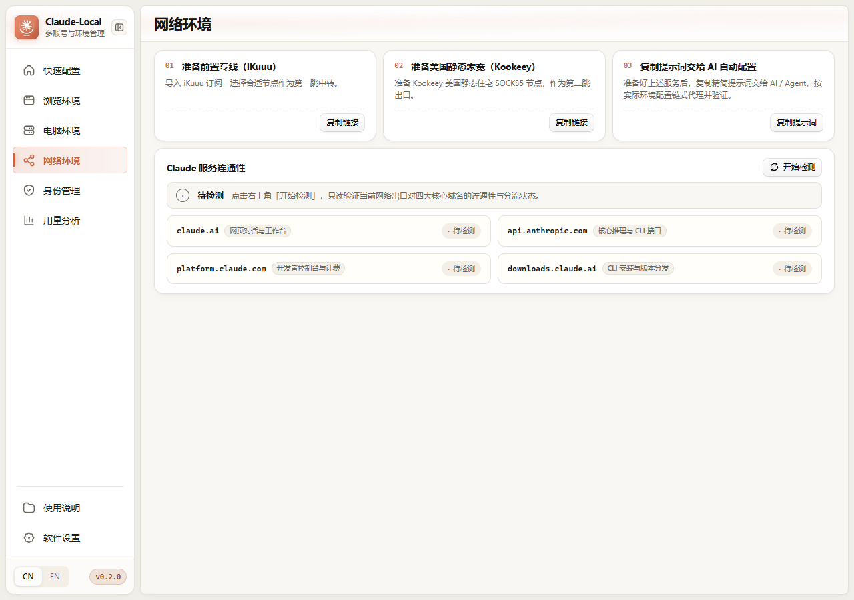Select the 网络环境 sidebar item
Image resolution: width=854 pixels, height=600 pixels.
(70, 161)
